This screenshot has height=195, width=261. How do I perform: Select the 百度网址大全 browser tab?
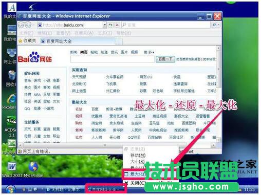point(77,41)
